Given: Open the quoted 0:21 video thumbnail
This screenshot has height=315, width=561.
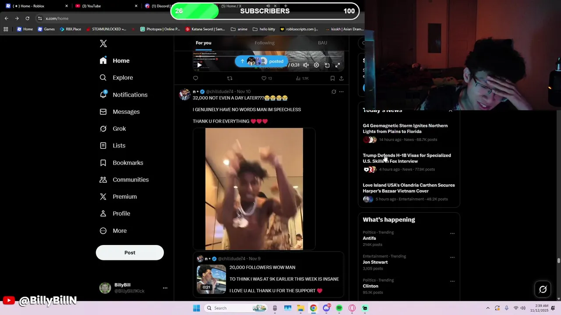Looking at the screenshot, I should pos(211,279).
